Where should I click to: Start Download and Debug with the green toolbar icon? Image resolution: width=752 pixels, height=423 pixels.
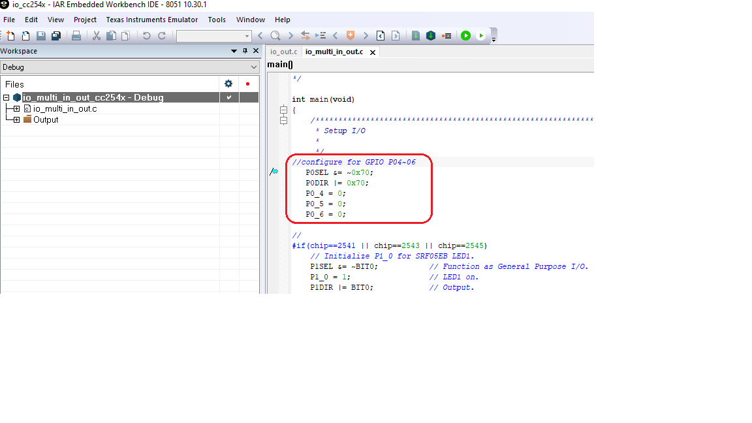[465, 35]
